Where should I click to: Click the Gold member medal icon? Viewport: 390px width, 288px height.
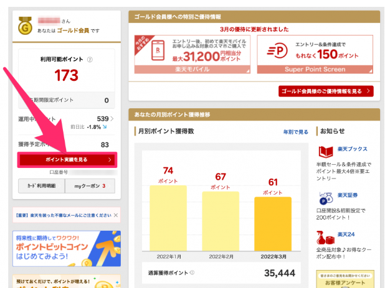click(x=25, y=26)
